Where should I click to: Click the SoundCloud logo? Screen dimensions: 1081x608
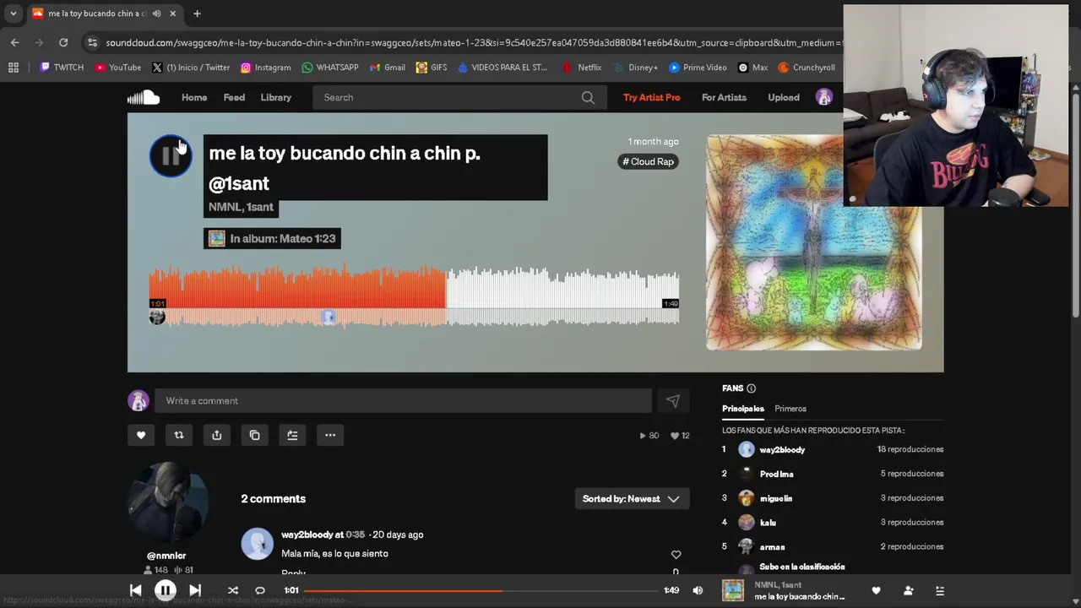(x=144, y=98)
